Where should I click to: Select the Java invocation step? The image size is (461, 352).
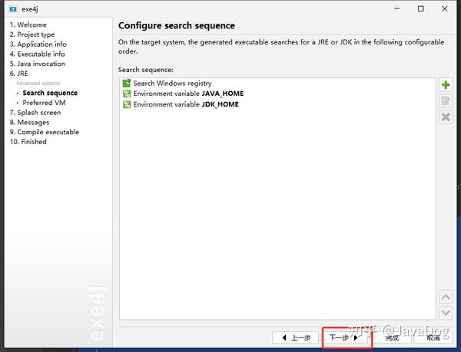[38, 64]
